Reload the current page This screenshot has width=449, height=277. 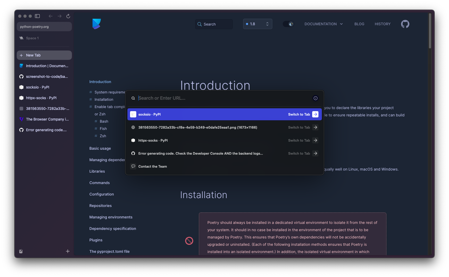[x=68, y=16]
